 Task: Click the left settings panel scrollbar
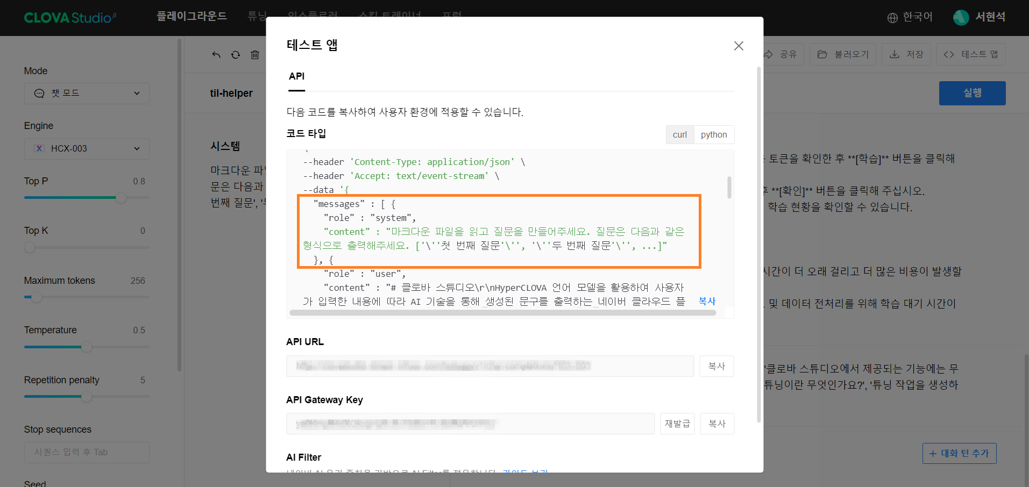[179, 204]
